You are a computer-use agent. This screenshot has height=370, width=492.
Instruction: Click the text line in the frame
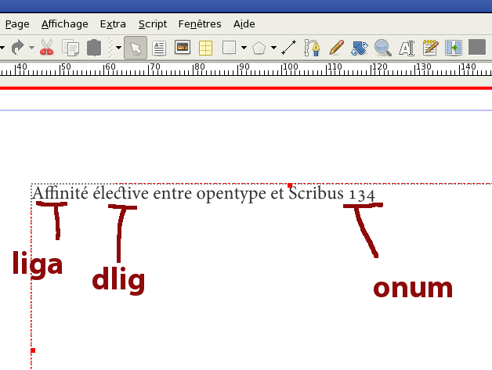coord(204,193)
